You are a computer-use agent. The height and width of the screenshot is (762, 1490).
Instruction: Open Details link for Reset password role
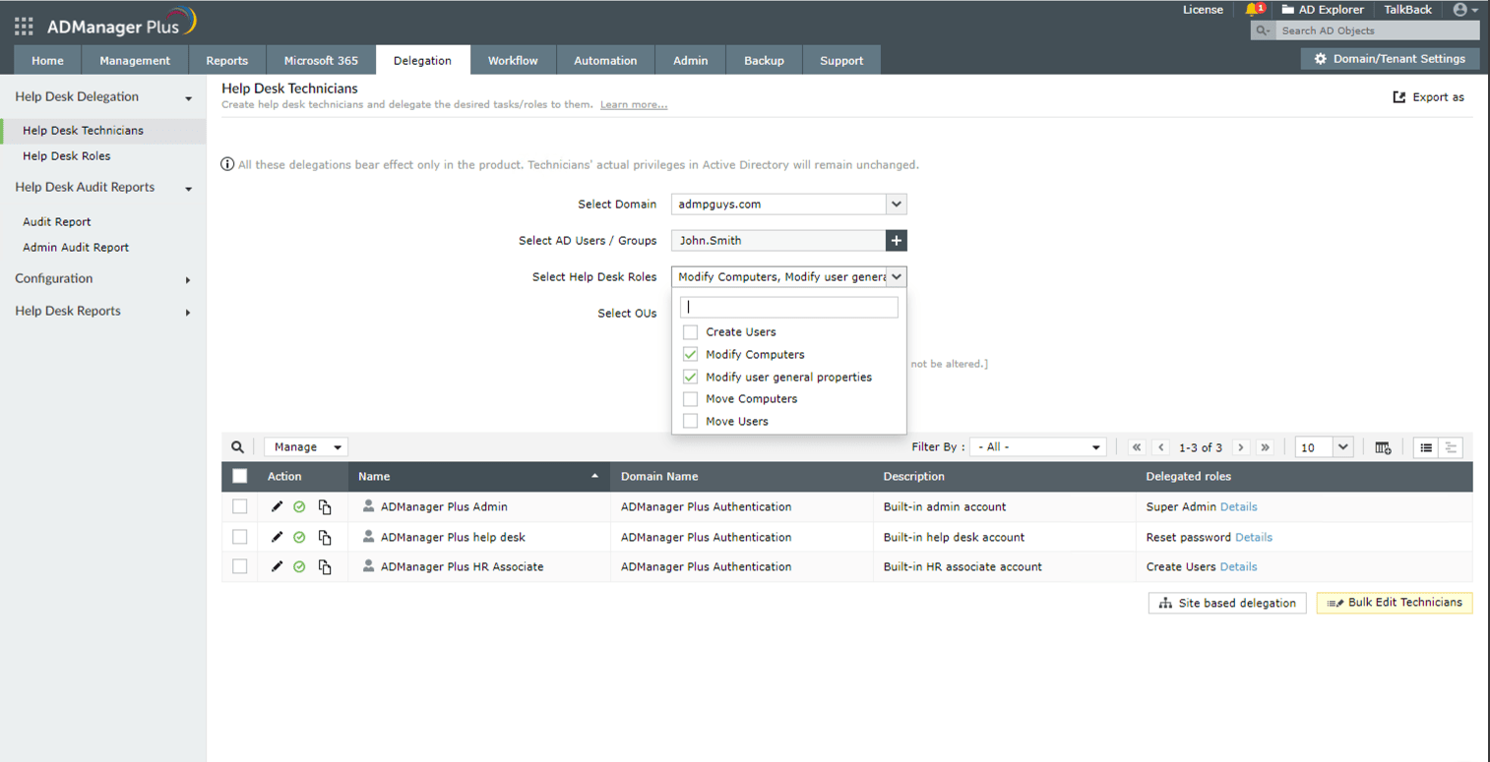pos(1254,538)
